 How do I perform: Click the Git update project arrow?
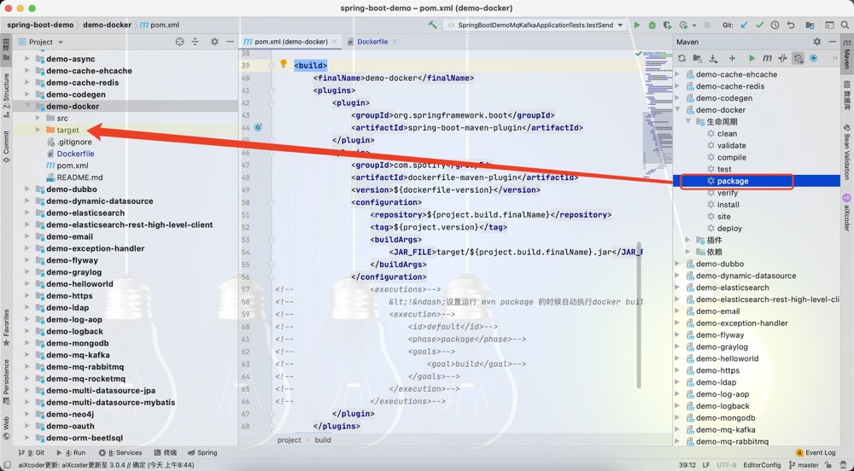(745, 25)
